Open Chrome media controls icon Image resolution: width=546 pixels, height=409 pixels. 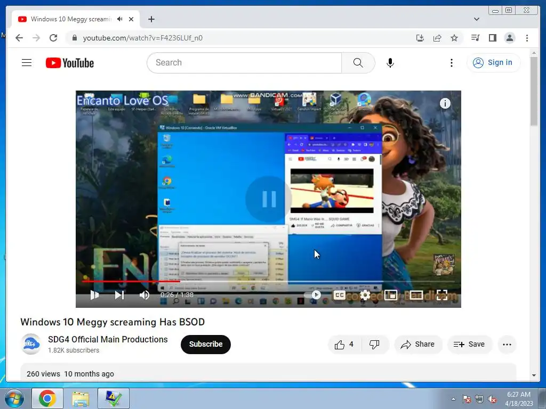pyautogui.click(x=475, y=38)
